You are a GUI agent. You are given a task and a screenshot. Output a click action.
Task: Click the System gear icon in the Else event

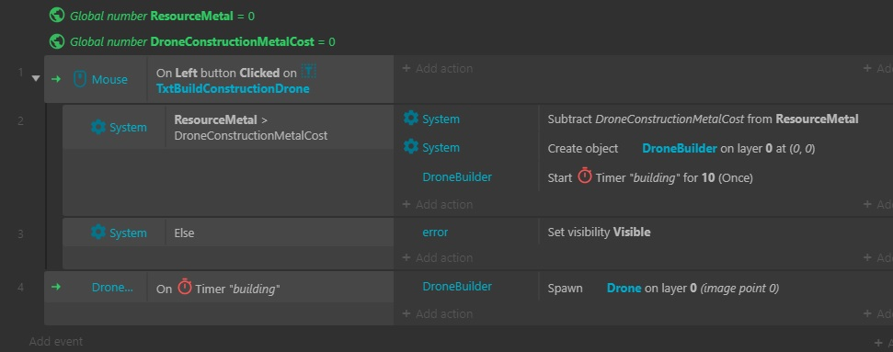pos(98,233)
